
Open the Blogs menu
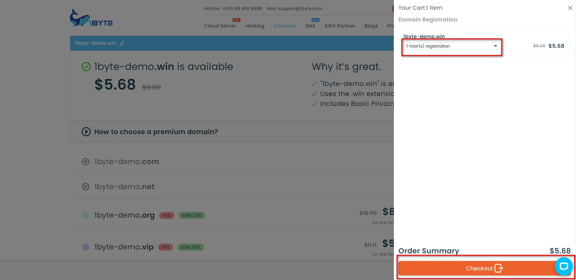[x=371, y=26]
